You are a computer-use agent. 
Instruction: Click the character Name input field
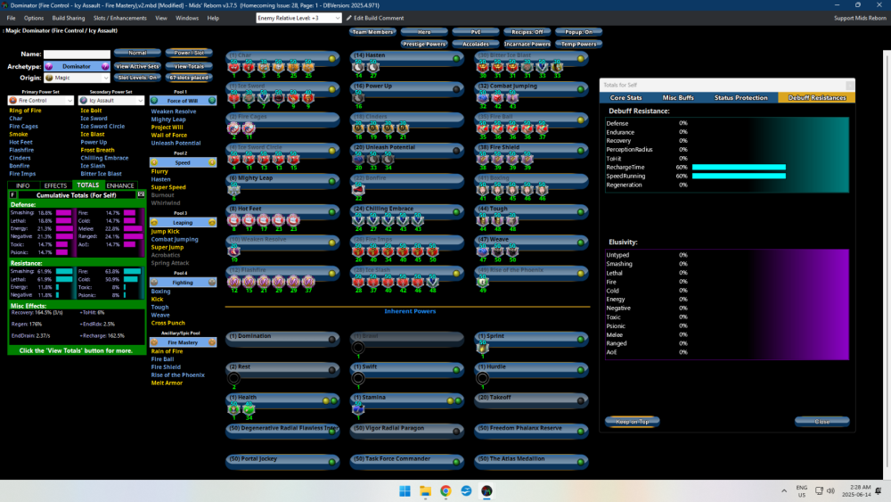[77, 54]
